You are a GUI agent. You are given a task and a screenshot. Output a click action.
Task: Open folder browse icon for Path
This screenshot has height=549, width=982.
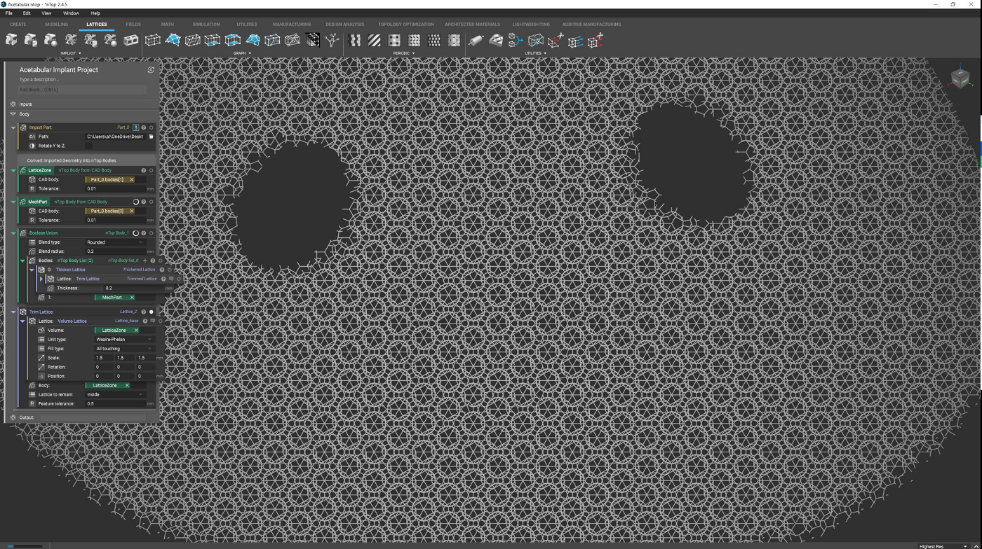point(151,137)
